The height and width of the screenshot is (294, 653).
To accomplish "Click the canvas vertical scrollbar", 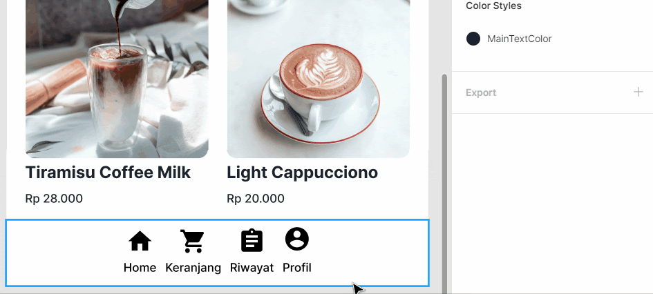I will coord(444,184).
